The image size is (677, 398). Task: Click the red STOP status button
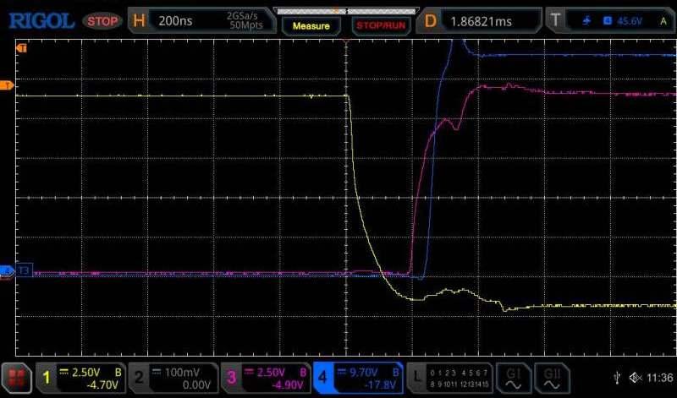(x=103, y=20)
